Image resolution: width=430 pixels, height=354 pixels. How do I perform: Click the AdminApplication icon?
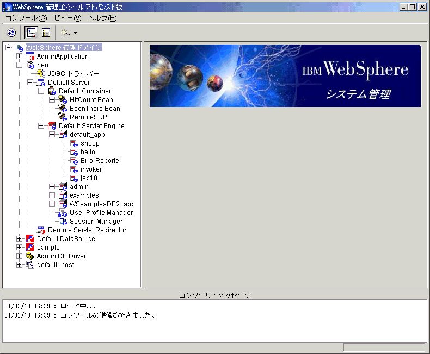pyautogui.click(x=30, y=56)
